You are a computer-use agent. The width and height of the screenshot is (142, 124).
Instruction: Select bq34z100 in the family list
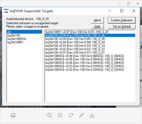[24, 35]
